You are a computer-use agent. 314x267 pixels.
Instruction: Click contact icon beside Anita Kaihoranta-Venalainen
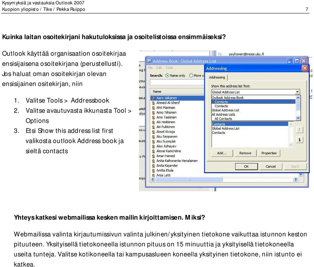[153, 161]
